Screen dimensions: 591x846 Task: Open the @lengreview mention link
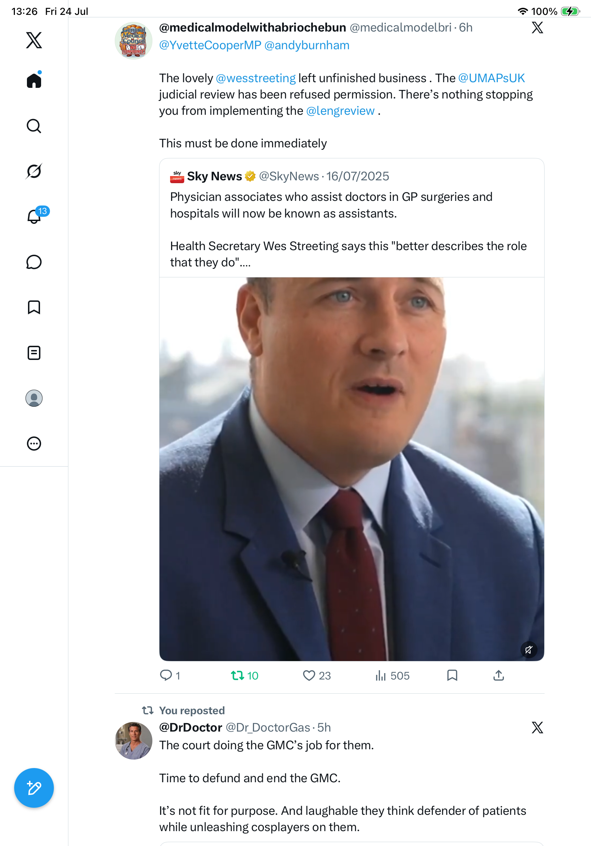340,111
